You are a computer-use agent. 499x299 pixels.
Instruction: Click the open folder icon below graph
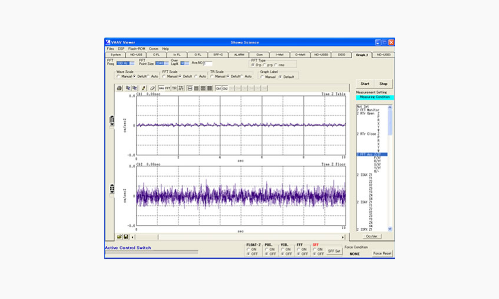click(120, 236)
